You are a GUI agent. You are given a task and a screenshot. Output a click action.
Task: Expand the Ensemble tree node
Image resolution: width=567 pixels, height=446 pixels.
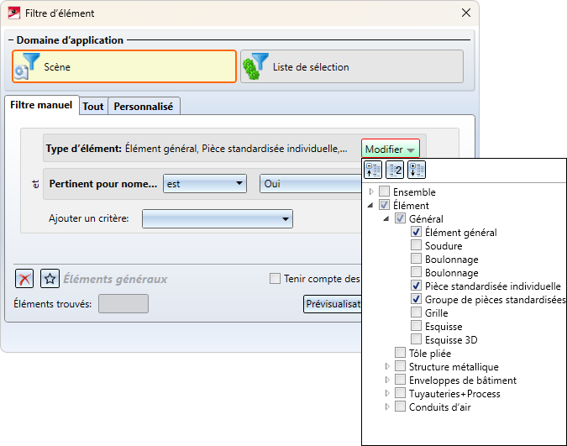point(371,192)
